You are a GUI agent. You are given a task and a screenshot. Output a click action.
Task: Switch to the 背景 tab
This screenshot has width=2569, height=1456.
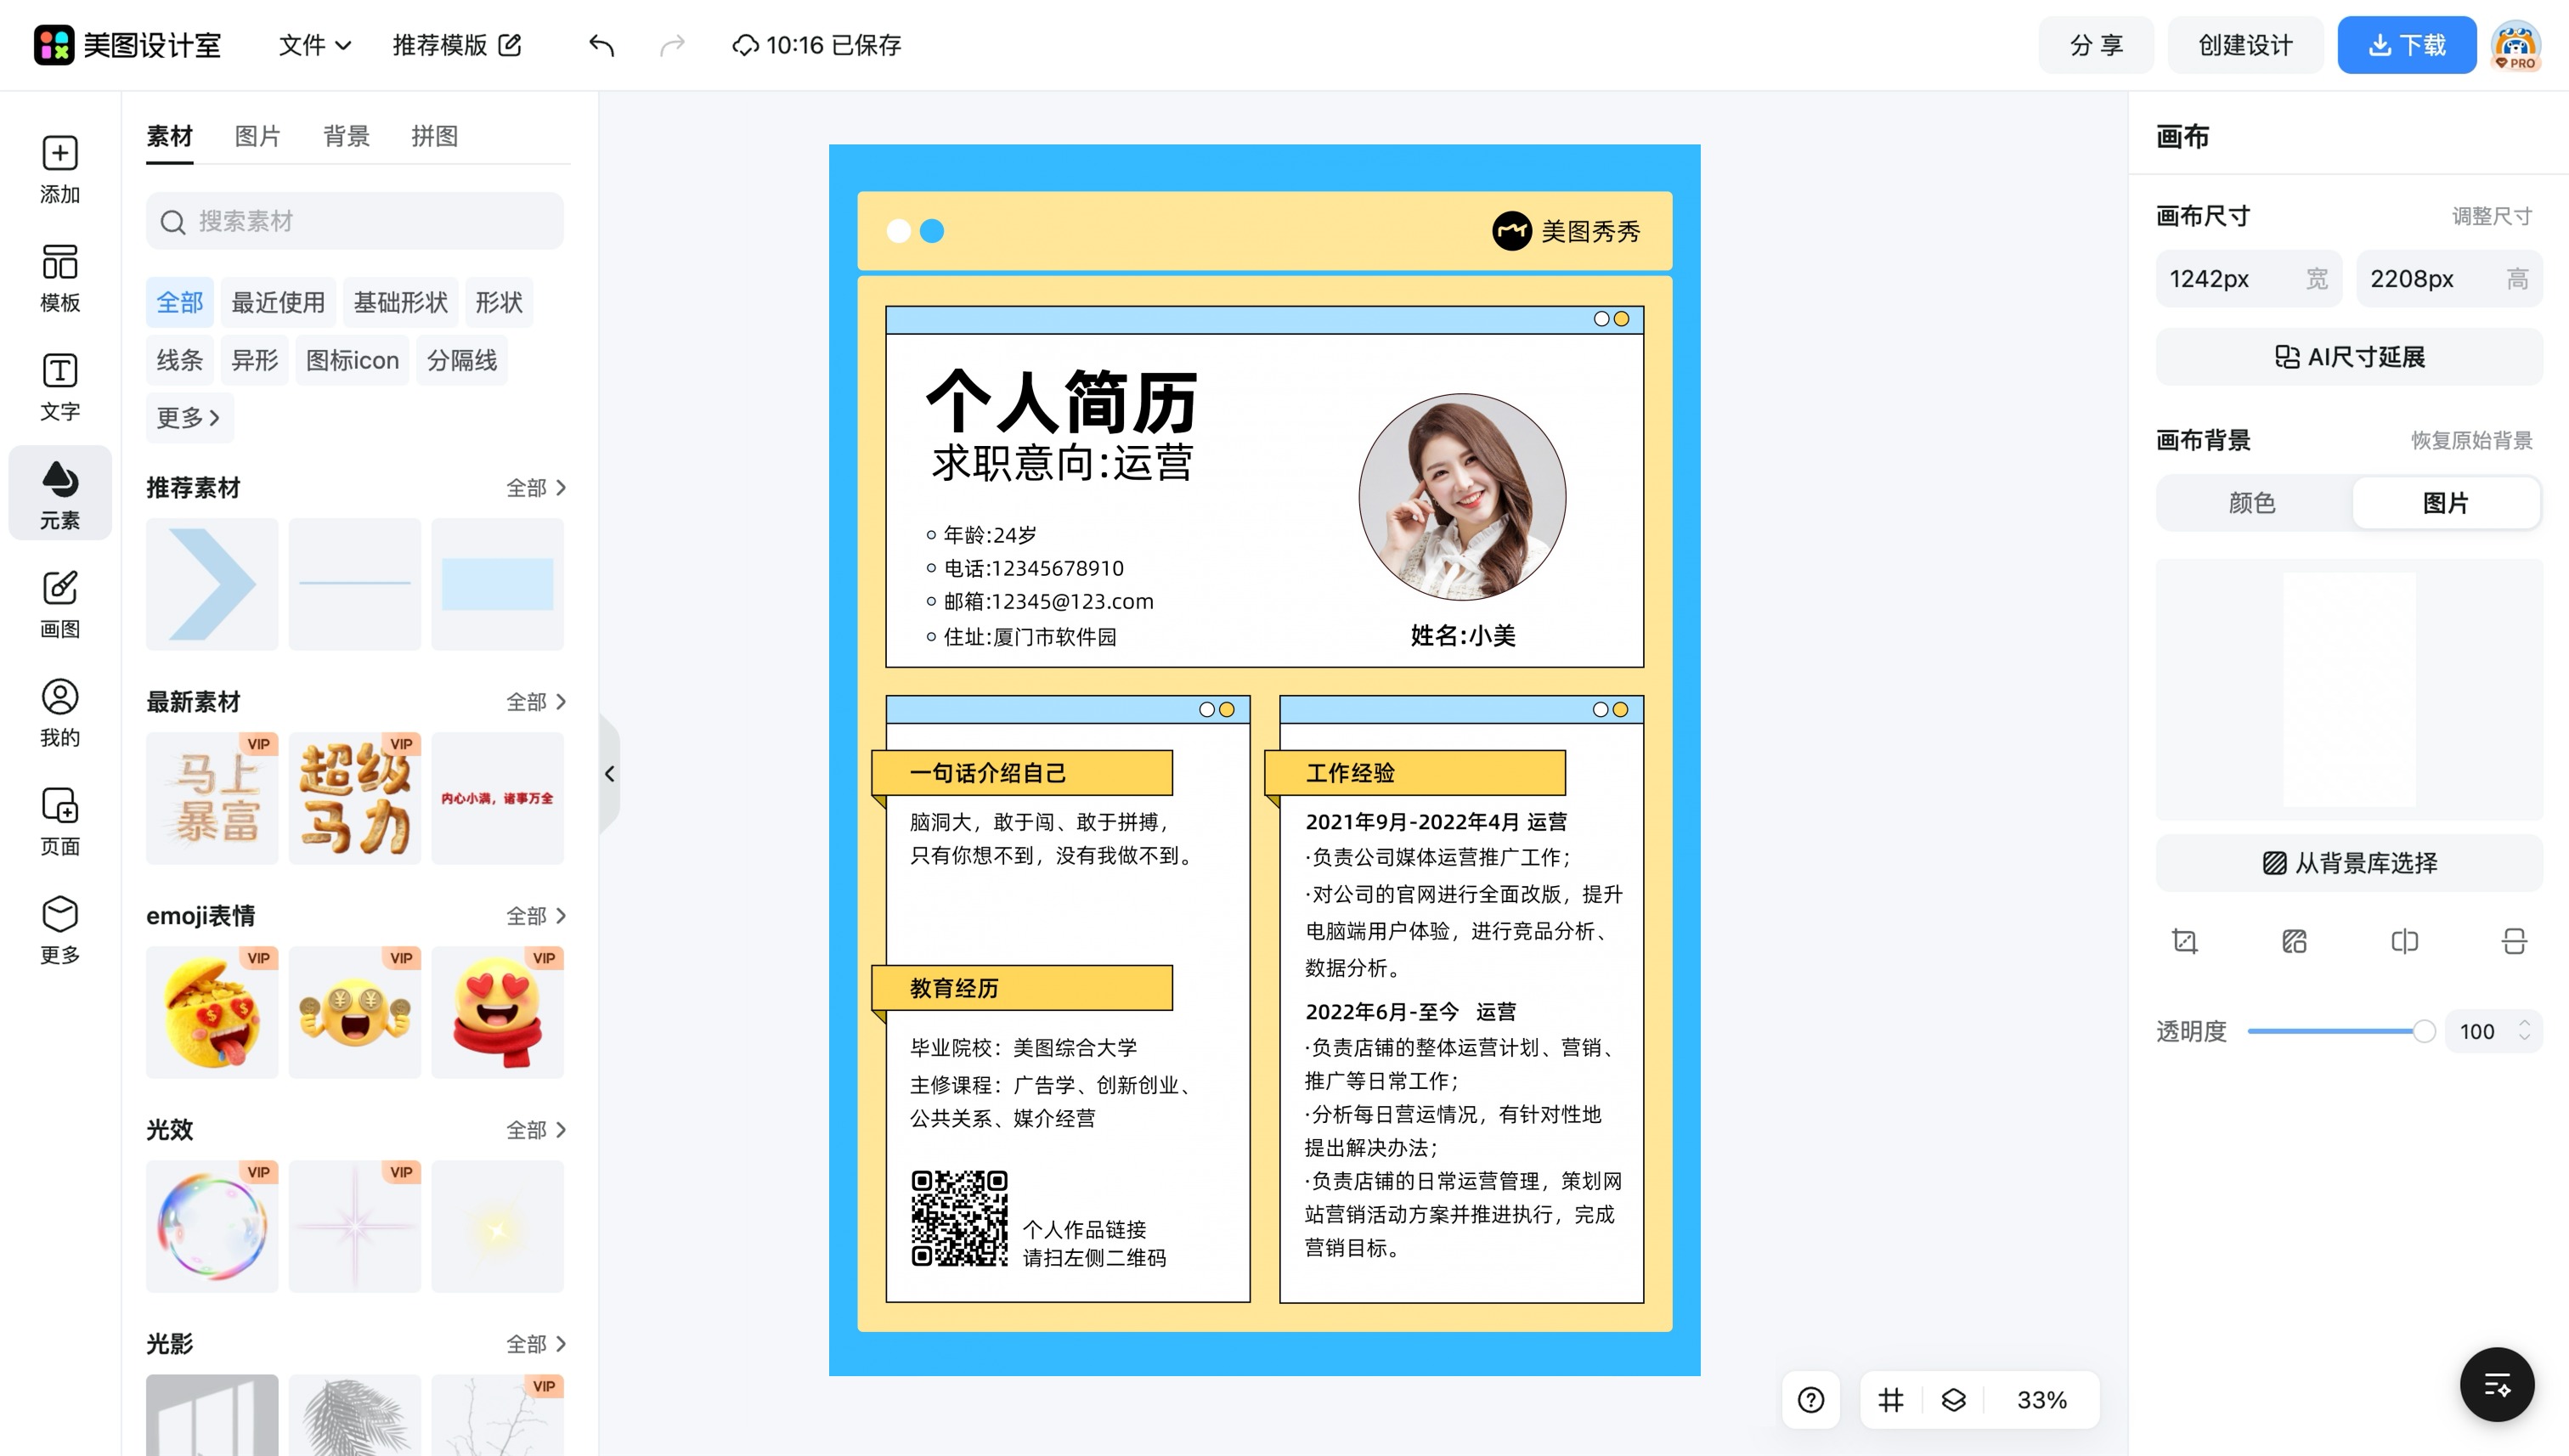346,136
